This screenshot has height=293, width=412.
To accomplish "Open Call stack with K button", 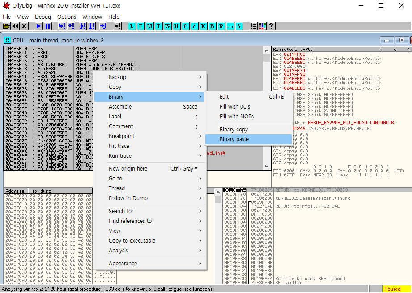I will pyautogui.click(x=204, y=26).
